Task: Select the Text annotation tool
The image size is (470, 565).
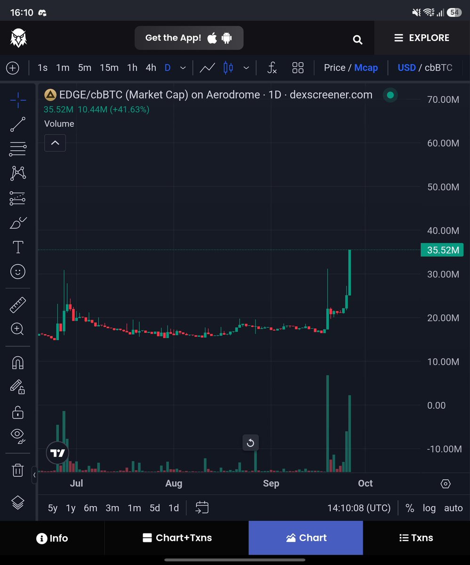Action: pyautogui.click(x=18, y=247)
